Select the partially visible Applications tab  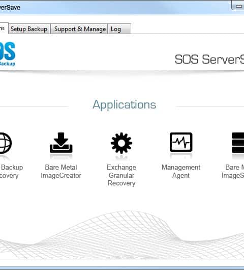pos(4,29)
